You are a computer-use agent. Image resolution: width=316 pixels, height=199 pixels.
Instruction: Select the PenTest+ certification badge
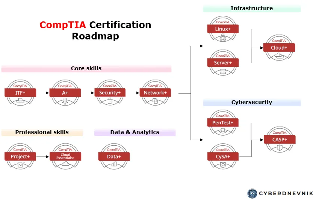[x=223, y=123]
